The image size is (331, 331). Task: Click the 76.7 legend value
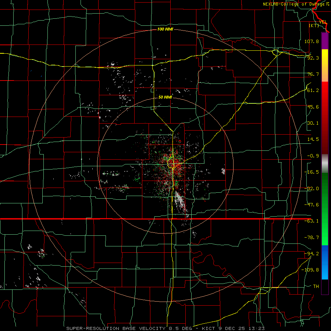click(x=313, y=74)
